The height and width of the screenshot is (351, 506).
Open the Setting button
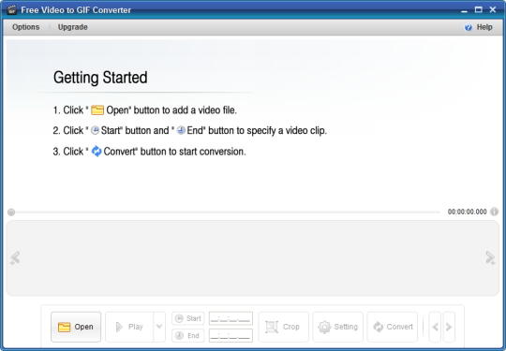pyautogui.click(x=338, y=327)
